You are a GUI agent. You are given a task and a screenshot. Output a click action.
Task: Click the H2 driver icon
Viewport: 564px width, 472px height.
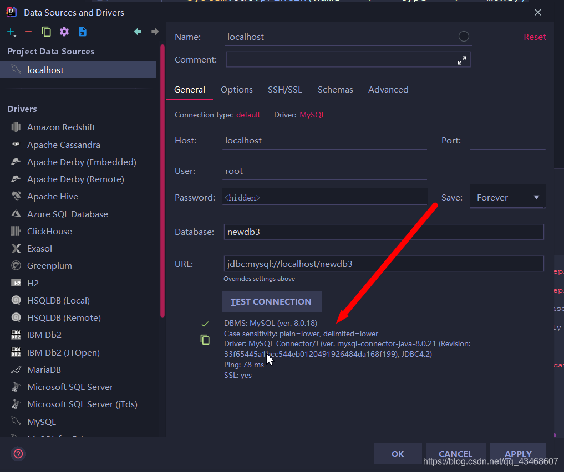[x=16, y=283]
